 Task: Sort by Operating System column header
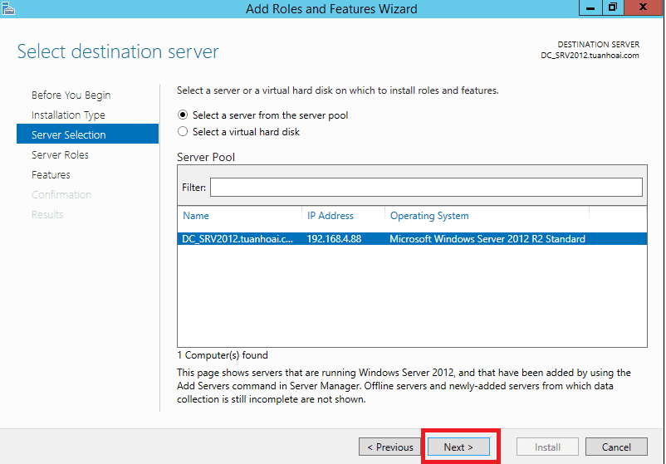point(429,216)
